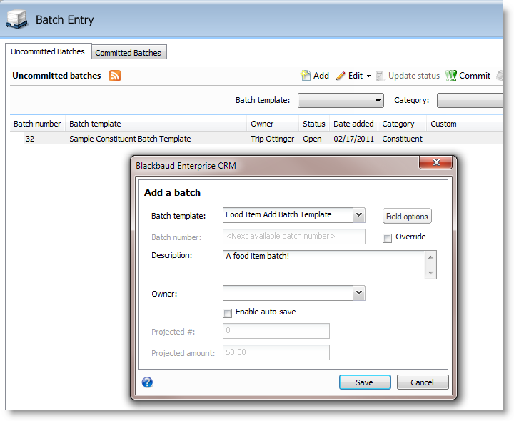The height and width of the screenshot is (421, 514).
Task: Click Trip Ottinger owner cell
Action: tap(273, 139)
